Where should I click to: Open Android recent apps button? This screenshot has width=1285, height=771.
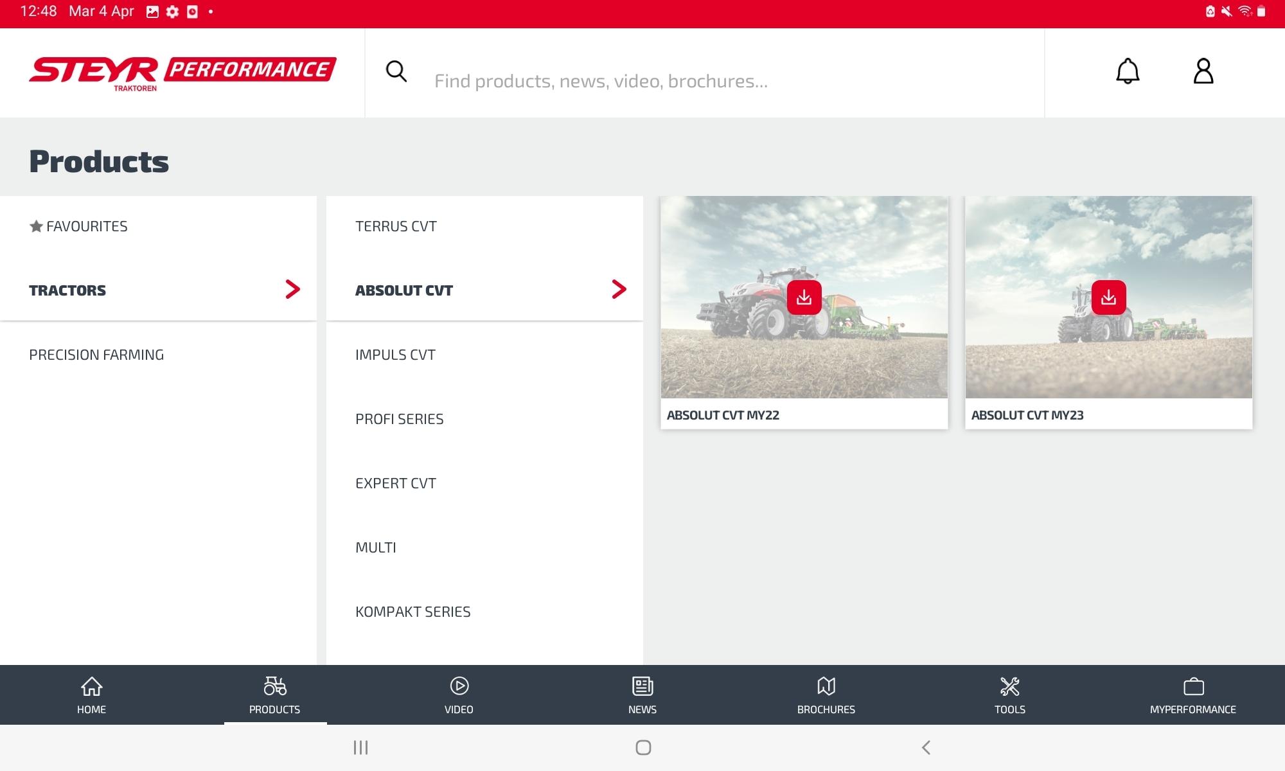(360, 747)
